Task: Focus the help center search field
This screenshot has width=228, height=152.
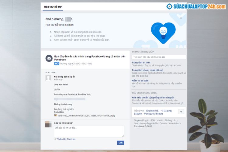Action: [159, 57]
